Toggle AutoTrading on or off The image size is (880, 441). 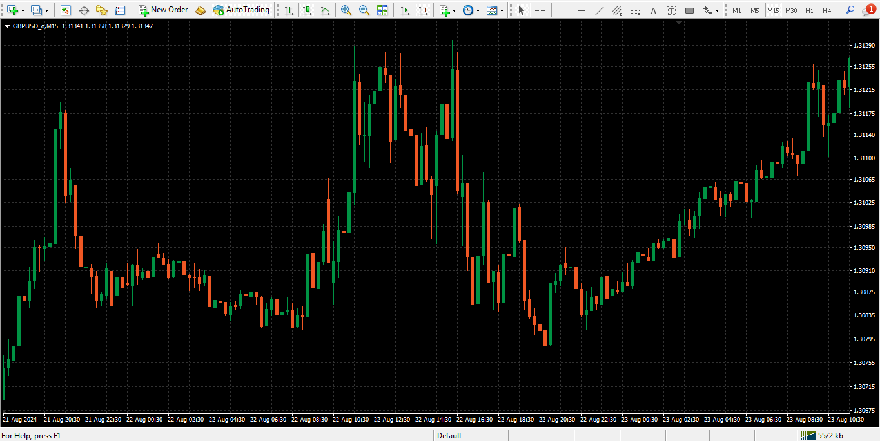pos(241,10)
